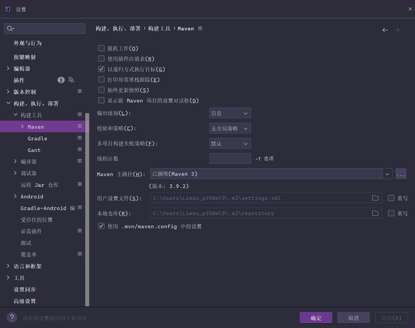
Task: Expand the 语言和框架 tree node
Action: pyautogui.click(x=8, y=266)
